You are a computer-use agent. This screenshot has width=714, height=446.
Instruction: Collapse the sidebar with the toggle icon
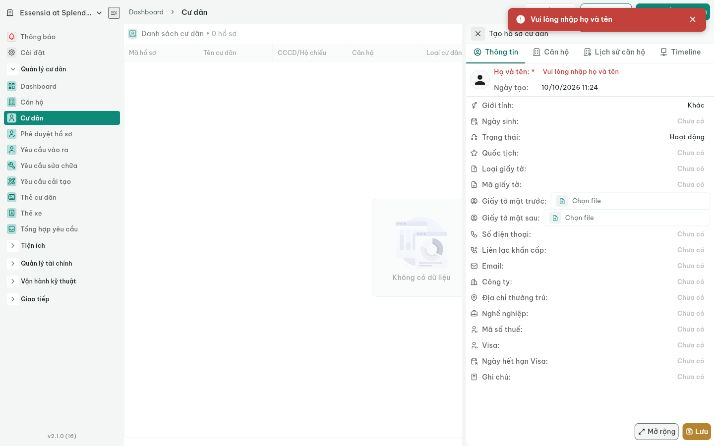pos(114,13)
